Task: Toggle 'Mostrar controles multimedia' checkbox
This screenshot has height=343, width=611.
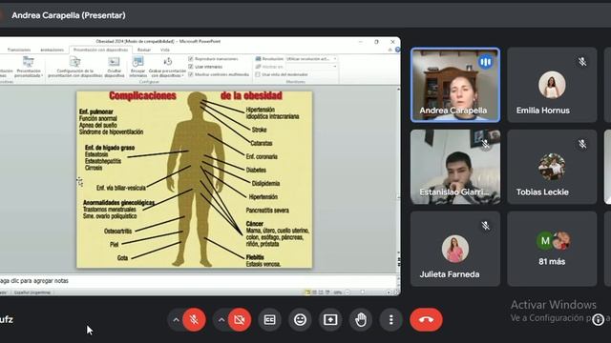Action: tap(191, 74)
